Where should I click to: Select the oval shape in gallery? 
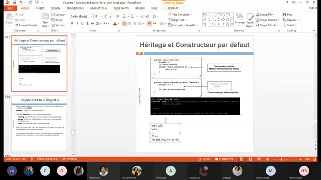(x=223, y=15)
